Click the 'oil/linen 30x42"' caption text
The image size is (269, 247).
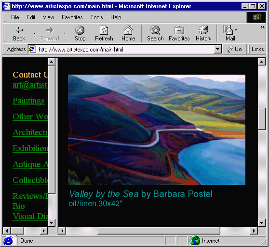[x=95, y=204]
